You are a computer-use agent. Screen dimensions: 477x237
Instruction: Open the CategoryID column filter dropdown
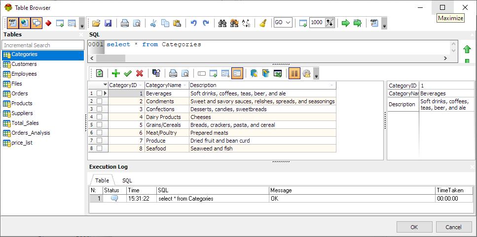click(140, 85)
